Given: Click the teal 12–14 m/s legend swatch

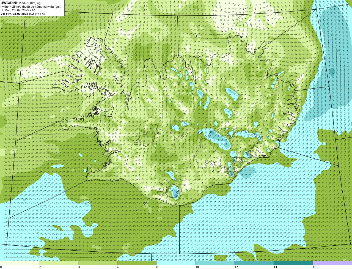Looking at the screenshot, I should (254, 263).
